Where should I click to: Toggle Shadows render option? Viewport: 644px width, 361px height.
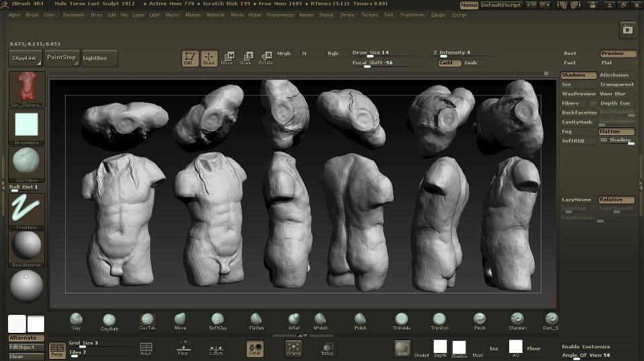[578, 75]
